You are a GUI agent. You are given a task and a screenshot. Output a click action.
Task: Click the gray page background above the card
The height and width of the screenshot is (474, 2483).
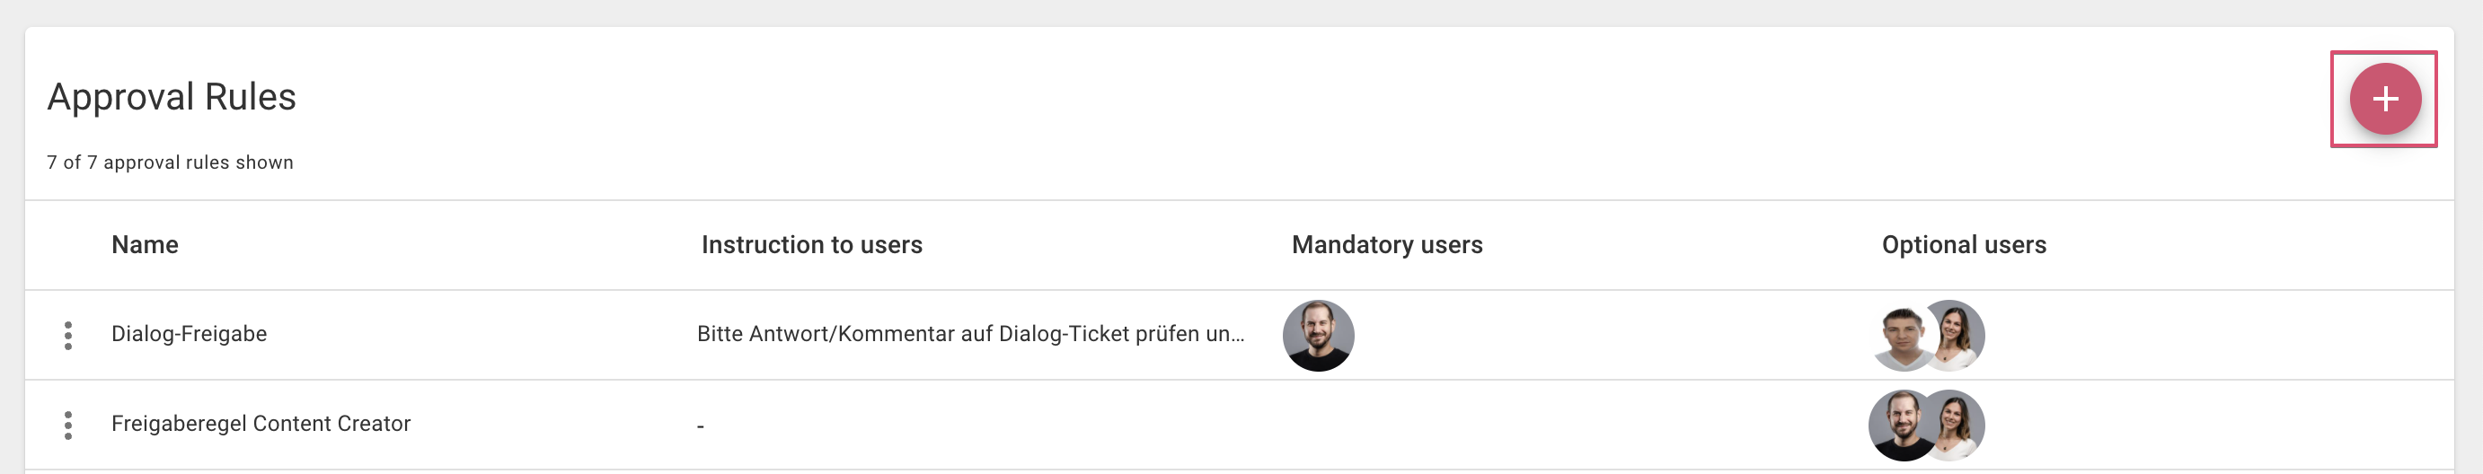(1241, 13)
